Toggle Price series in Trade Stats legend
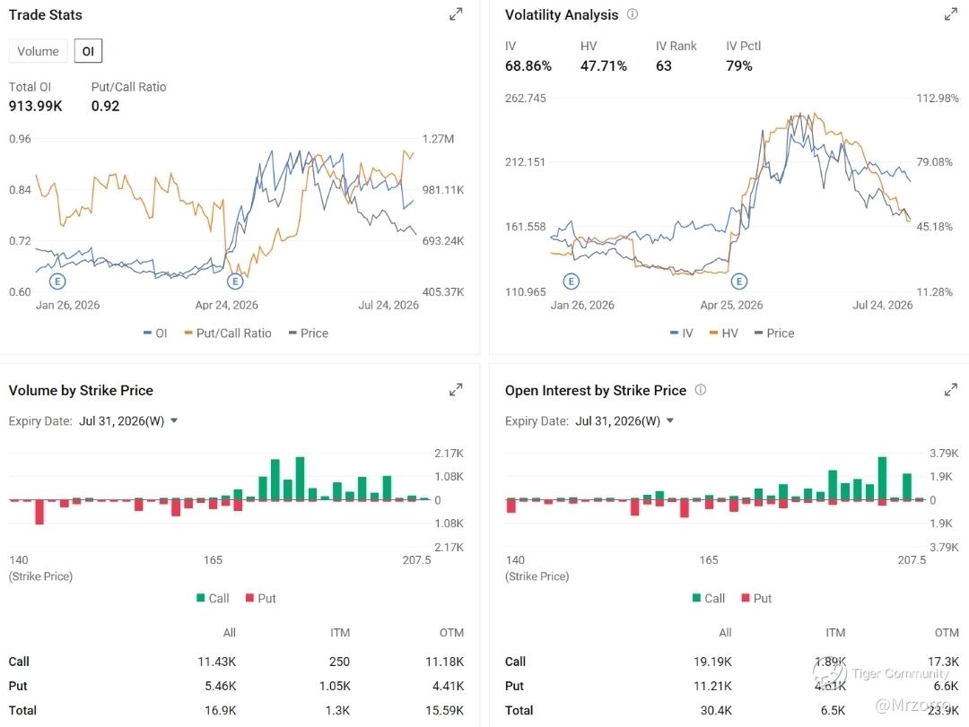 309,333
